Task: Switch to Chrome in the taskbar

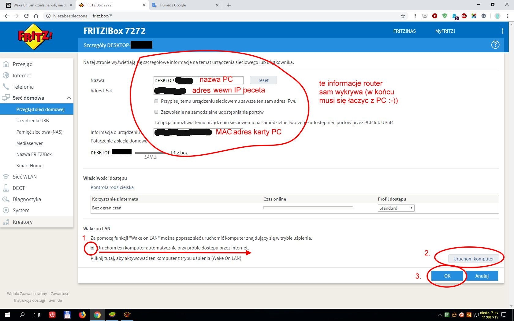Action: (97, 315)
